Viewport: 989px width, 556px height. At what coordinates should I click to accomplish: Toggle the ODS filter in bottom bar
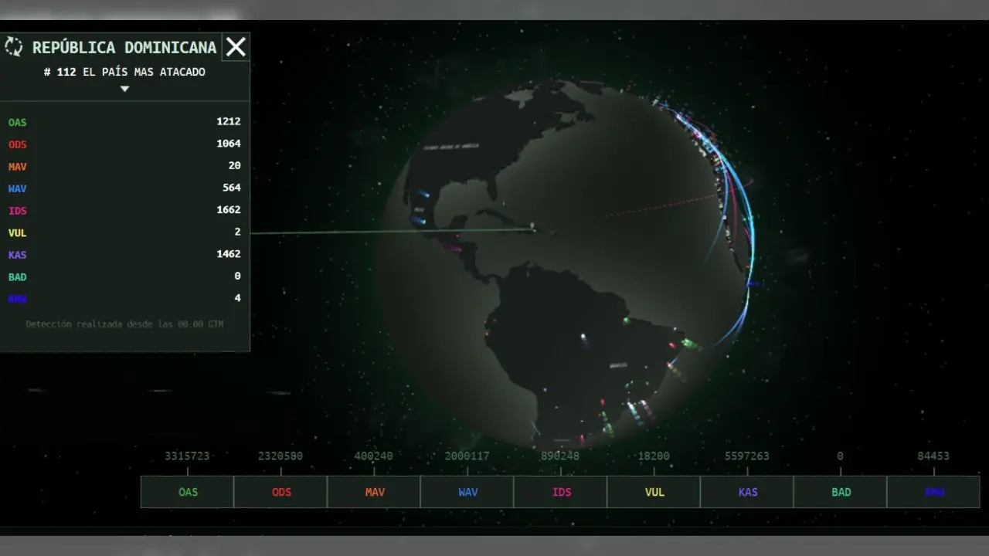[x=281, y=492]
